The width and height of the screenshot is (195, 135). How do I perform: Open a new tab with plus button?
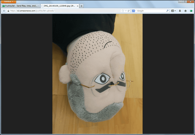pyautogui.click(x=81, y=6)
